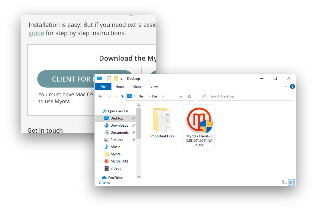
Task: Click the New folder quick access icon
Action: [x=116, y=79]
